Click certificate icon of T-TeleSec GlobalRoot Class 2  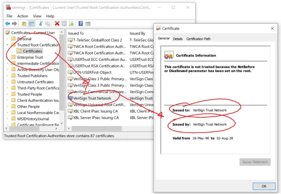click(x=70, y=40)
